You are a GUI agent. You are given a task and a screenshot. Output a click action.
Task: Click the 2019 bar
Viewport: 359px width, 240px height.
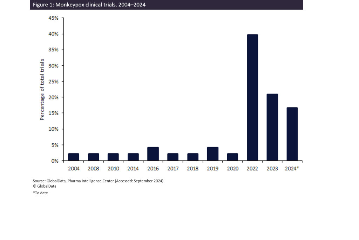(x=212, y=154)
